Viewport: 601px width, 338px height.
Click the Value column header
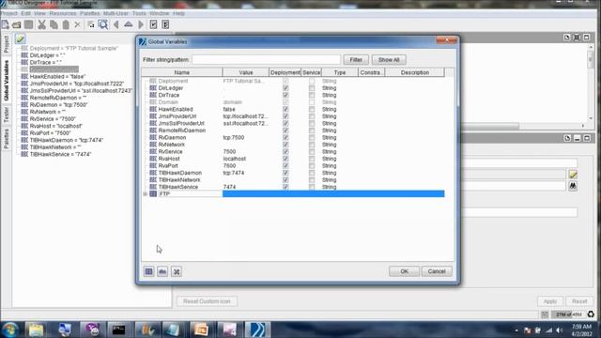click(246, 72)
